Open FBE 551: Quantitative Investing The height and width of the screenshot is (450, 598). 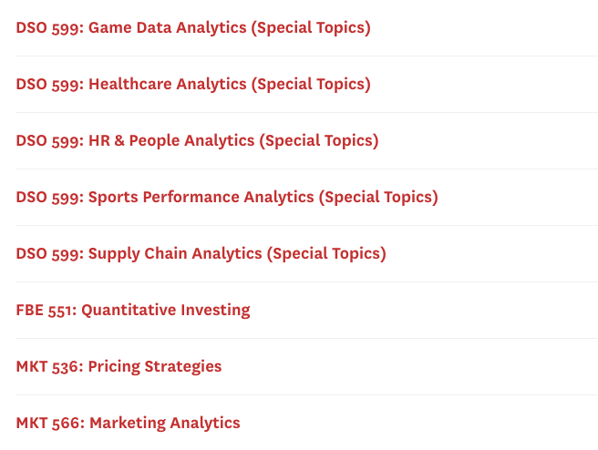click(133, 310)
